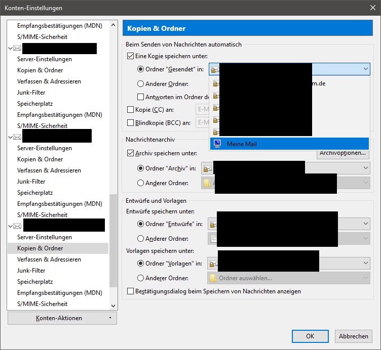Viewport: 381px width, 350px height.
Task: Open Speicherplatz of third account
Action: (35, 282)
